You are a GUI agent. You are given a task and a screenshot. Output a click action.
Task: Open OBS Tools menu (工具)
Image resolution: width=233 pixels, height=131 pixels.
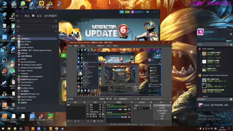point(109,46)
